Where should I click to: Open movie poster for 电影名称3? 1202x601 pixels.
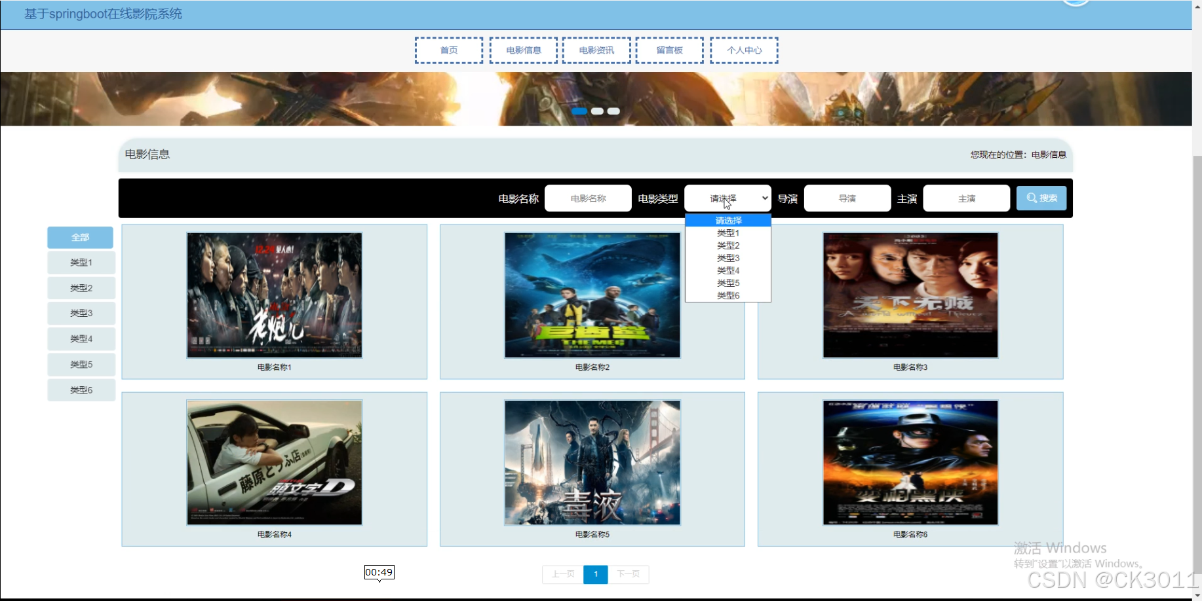pyautogui.click(x=910, y=295)
